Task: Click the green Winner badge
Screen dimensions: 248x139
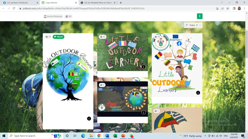Action: 59,37
